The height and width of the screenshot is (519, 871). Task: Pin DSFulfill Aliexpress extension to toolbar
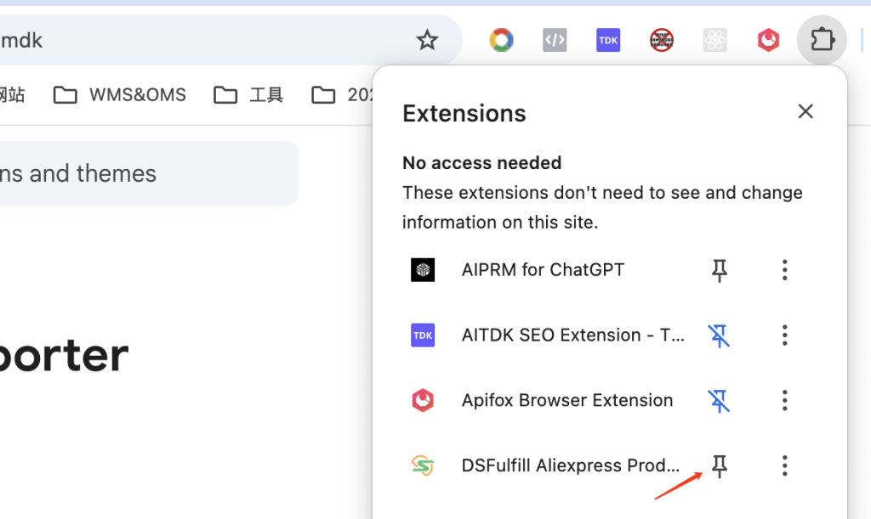click(x=720, y=465)
